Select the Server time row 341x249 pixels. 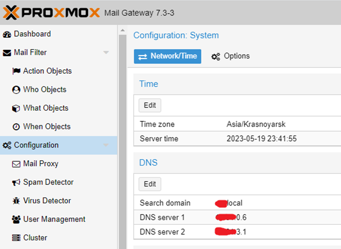[x=237, y=139]
